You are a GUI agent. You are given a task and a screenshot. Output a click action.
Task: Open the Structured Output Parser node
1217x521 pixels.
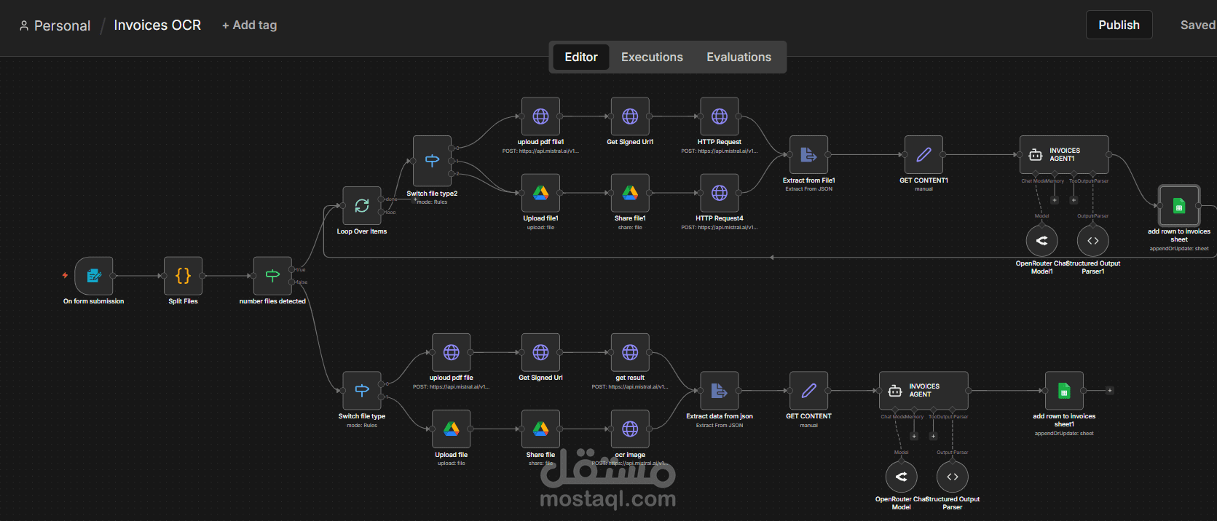(952, 477)
